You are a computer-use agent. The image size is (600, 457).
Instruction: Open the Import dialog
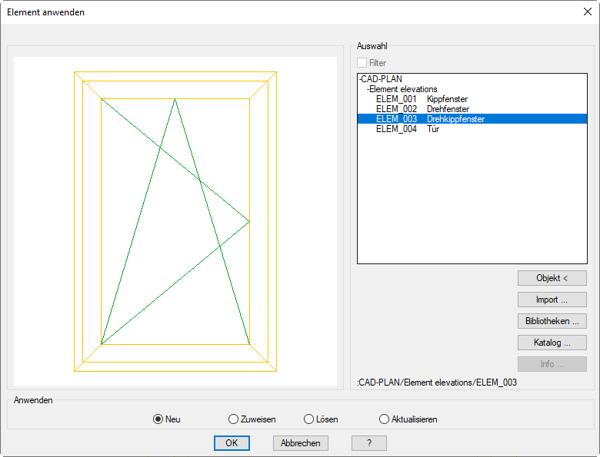(x=552, y=300)
